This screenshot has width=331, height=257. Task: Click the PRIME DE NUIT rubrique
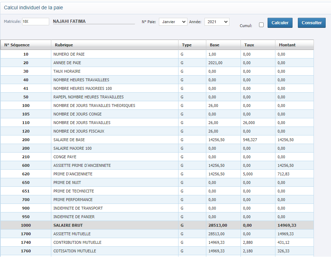[x=67, y=183]
